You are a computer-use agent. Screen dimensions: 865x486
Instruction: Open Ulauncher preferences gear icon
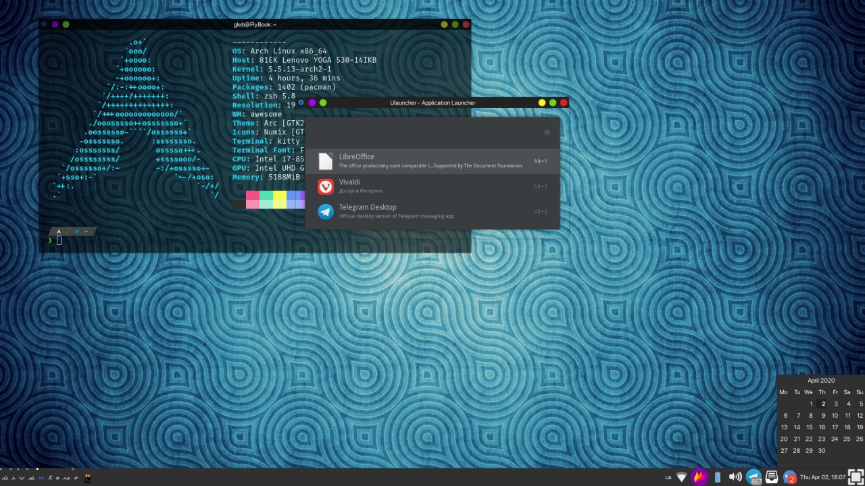pos(547,132)
